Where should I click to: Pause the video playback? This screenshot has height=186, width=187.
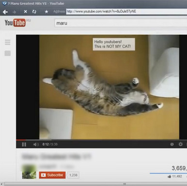point(24,144)
